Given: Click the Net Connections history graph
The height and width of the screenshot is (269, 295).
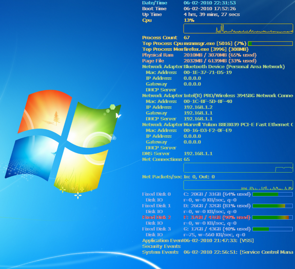Looking at the screenshot, I should pyautogui.click(x=238, y=168).
